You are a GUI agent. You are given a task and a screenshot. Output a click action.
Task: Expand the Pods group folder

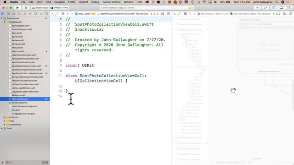tap(5, 121)
